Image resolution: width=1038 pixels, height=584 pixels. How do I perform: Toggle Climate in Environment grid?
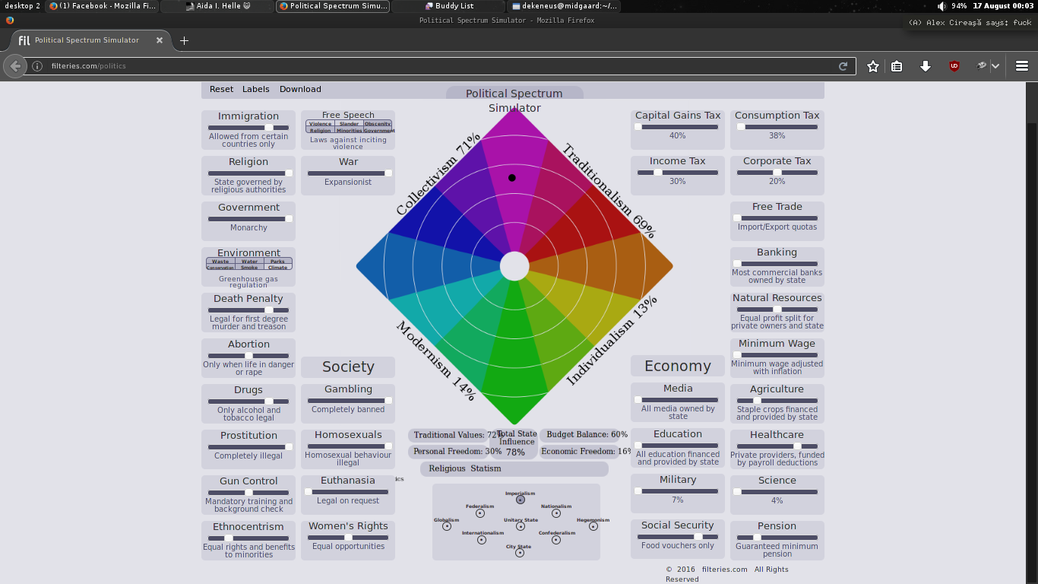pos(277,268)
